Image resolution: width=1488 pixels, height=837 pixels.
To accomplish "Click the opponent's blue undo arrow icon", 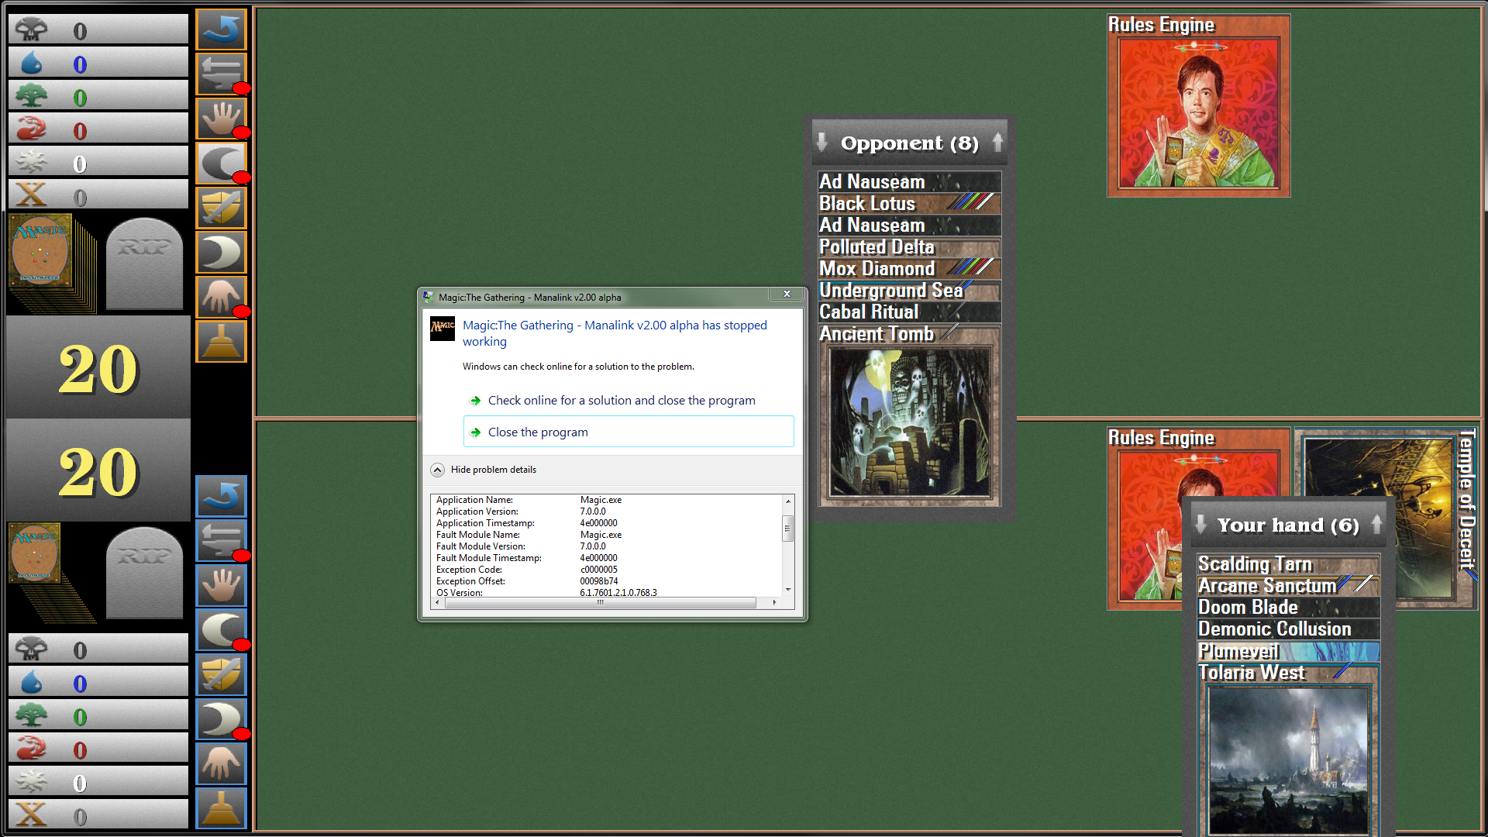I will (221, 29).
